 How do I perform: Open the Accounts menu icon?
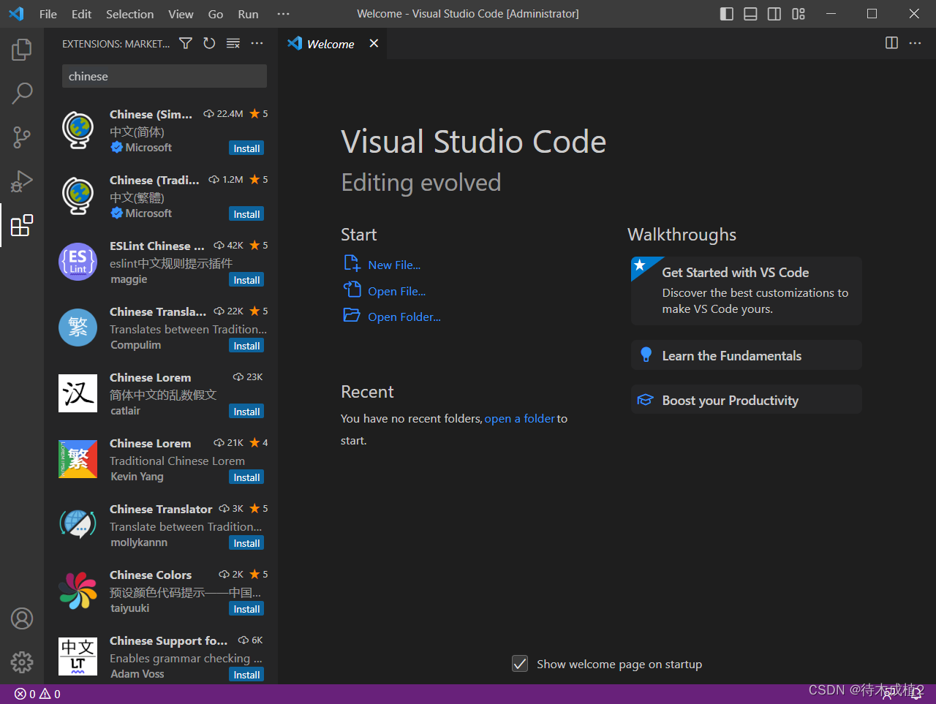(x=22, y=618)
